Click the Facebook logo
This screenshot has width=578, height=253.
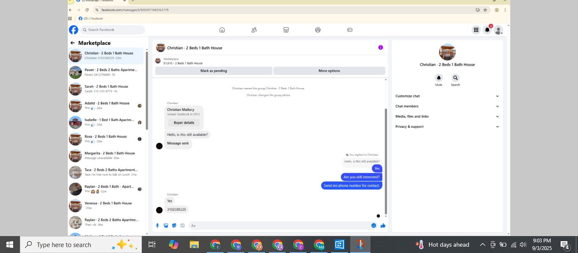point(74,30)
